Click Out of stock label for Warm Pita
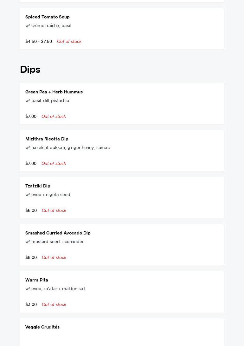 point(54,304)
